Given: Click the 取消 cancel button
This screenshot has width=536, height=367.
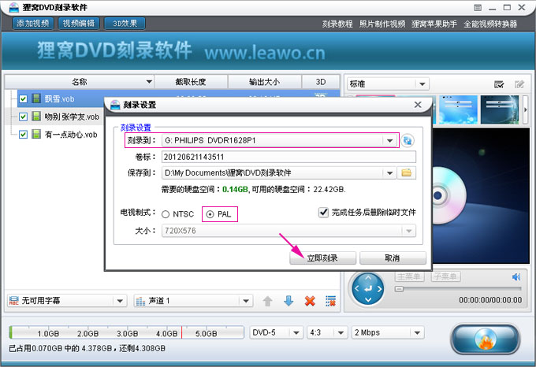Looking at the screenshot, I should click(x=392, y=258).
